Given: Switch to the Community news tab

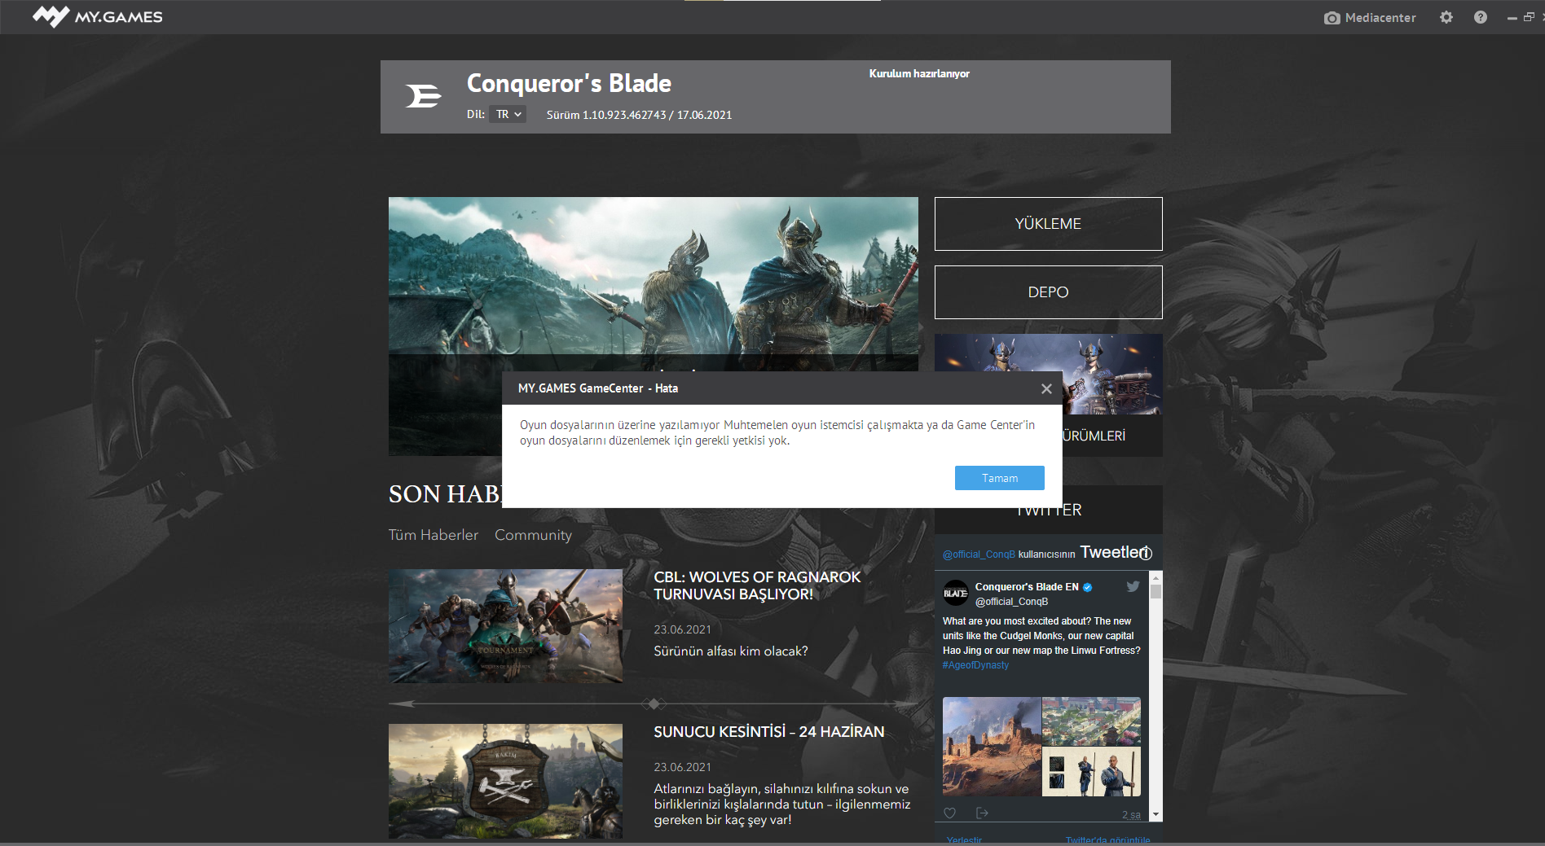Looking at the screenshot, I should tap(533, 535).
